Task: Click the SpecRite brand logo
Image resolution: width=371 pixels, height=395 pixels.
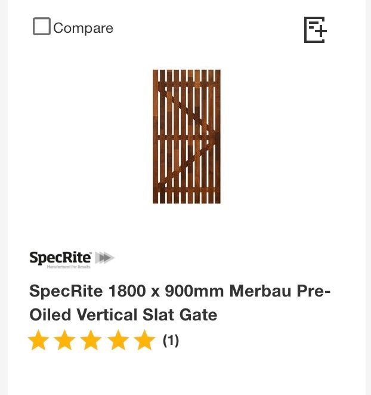Action: coord(61,258)
